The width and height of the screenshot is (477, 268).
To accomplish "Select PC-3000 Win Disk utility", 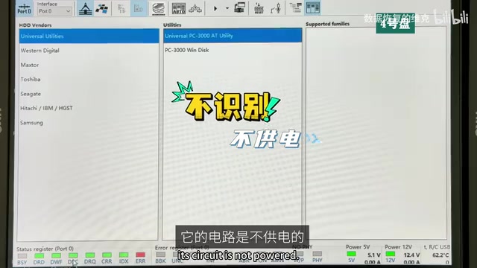I will pos(233,50).
